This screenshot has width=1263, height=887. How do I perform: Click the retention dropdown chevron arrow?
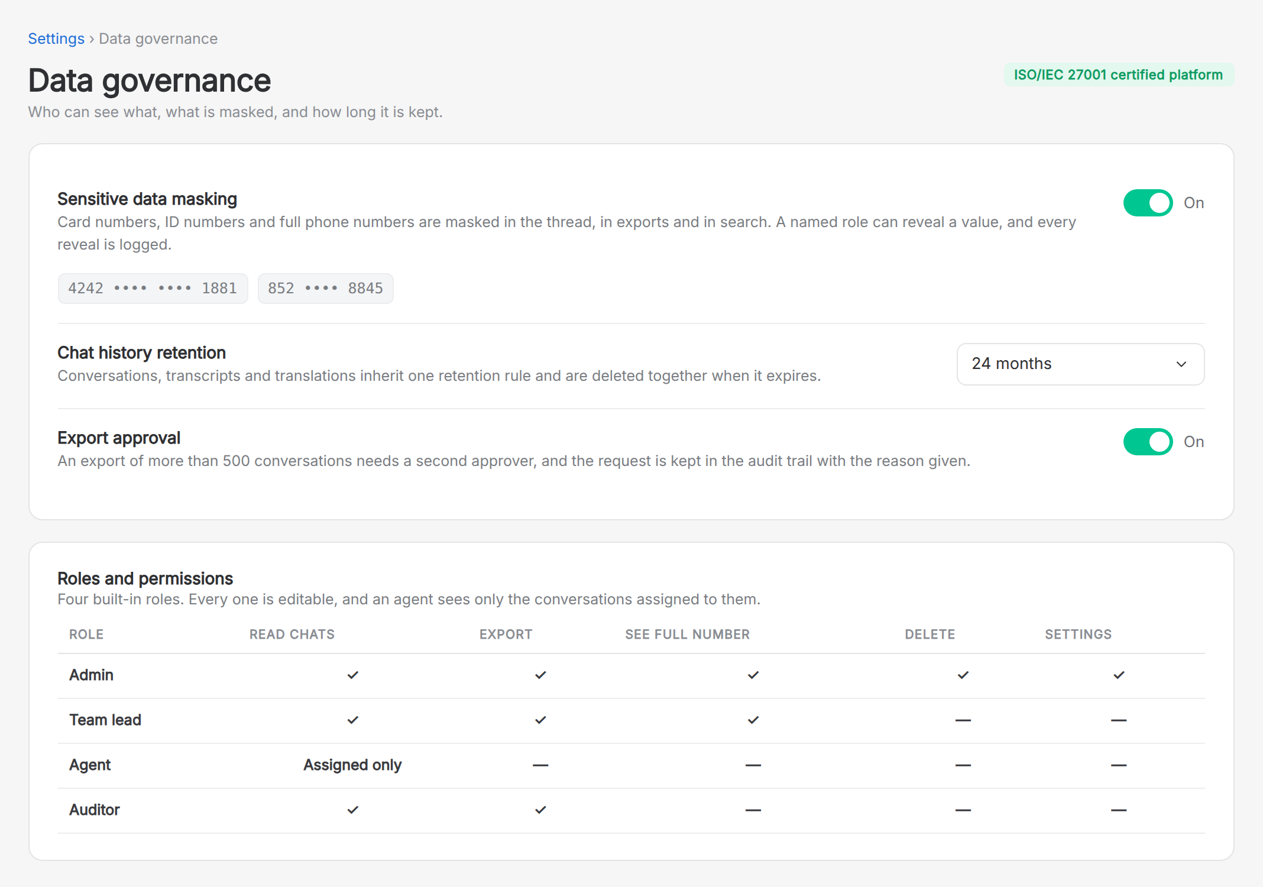[x=1181, y=364]
